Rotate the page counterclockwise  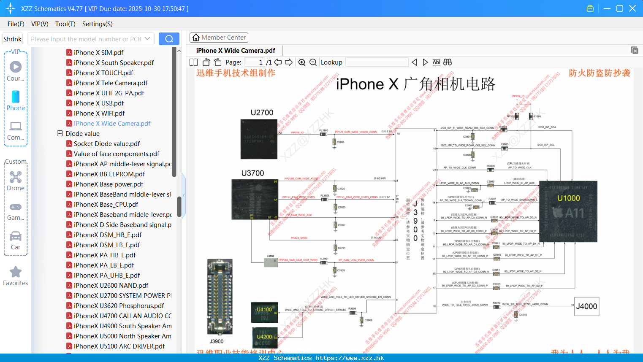(206, 62)
